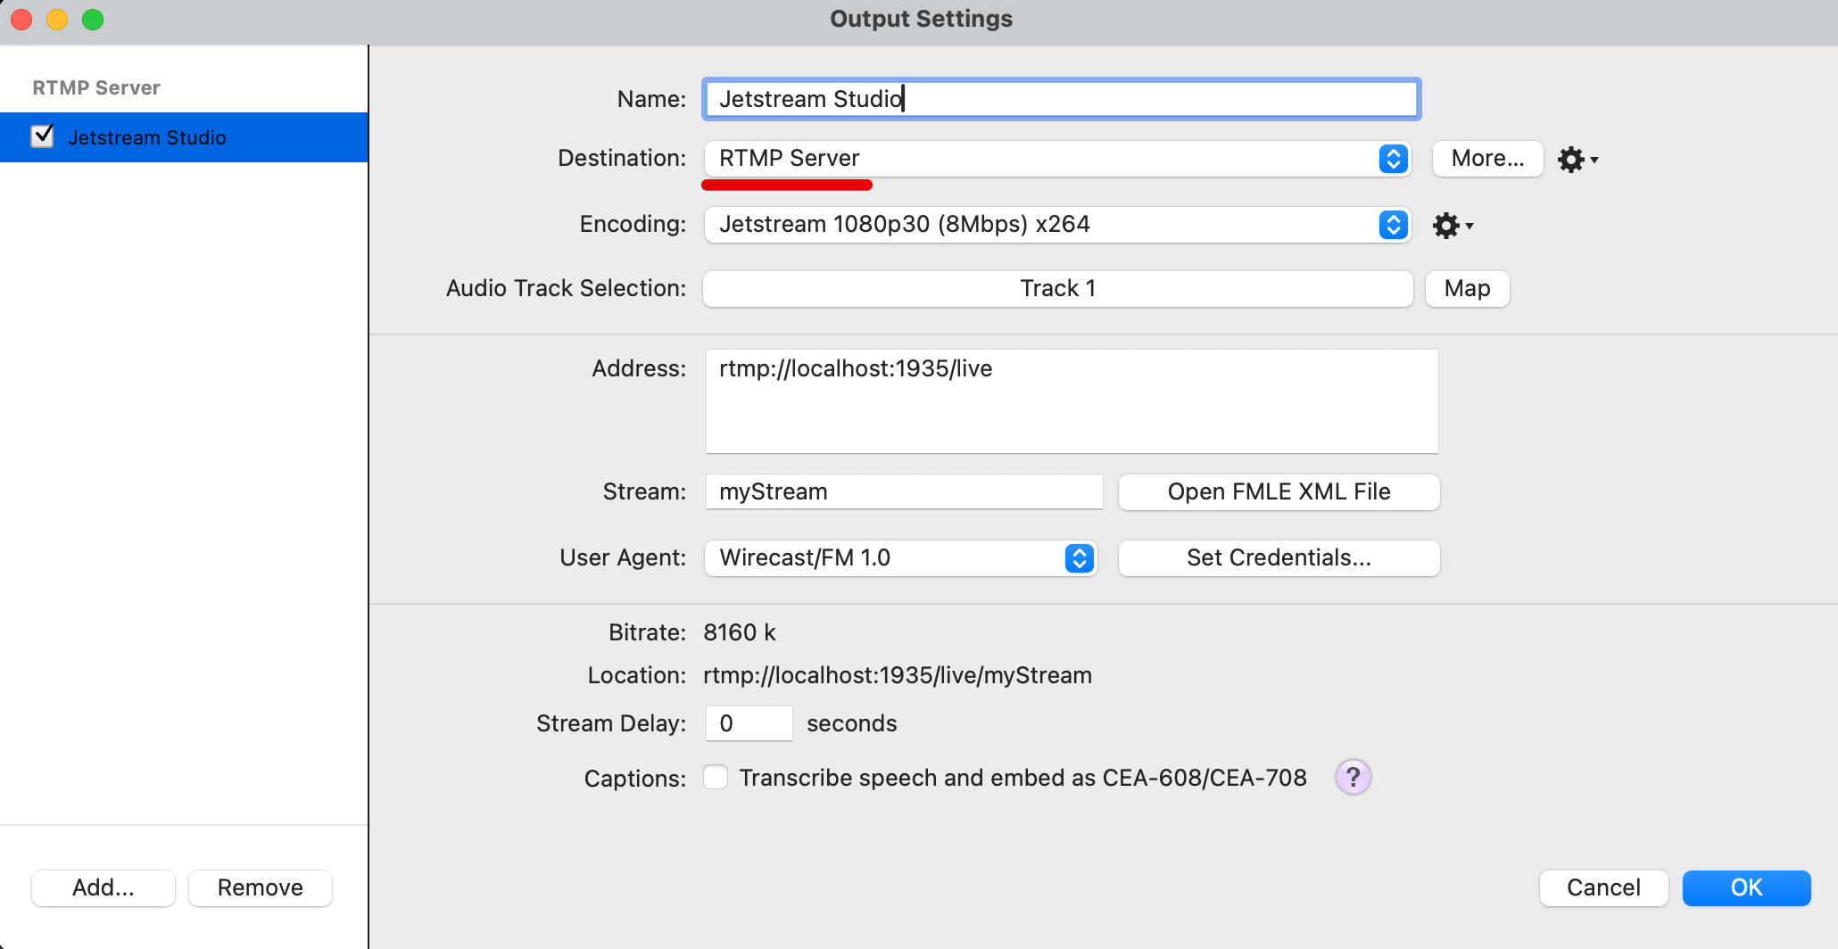Open the Destination RTMP Server dropdown
This screenshot has height=949, width=1838.
(1057, 159)
